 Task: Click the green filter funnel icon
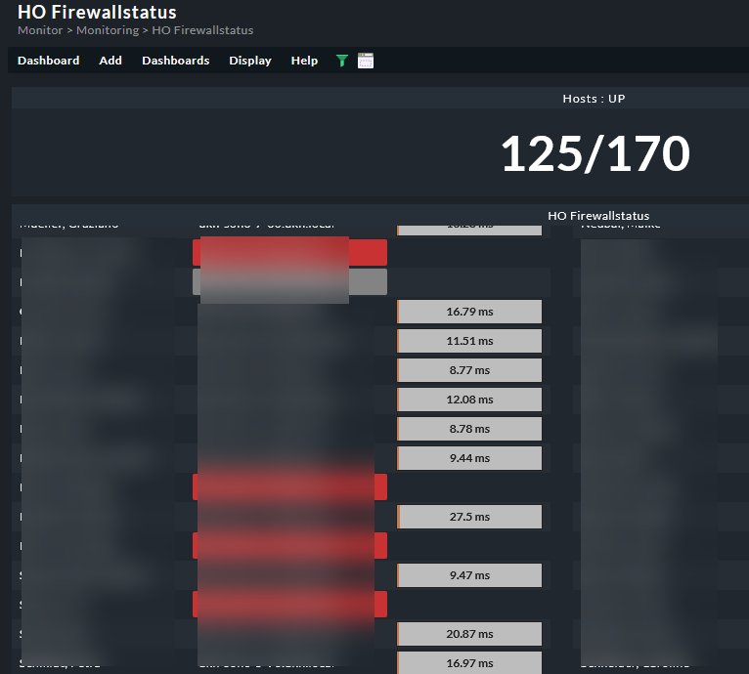coord(341,61)
